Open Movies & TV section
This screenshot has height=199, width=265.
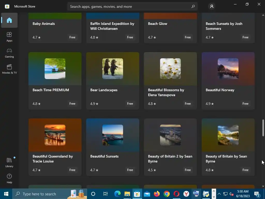[9, 69]
